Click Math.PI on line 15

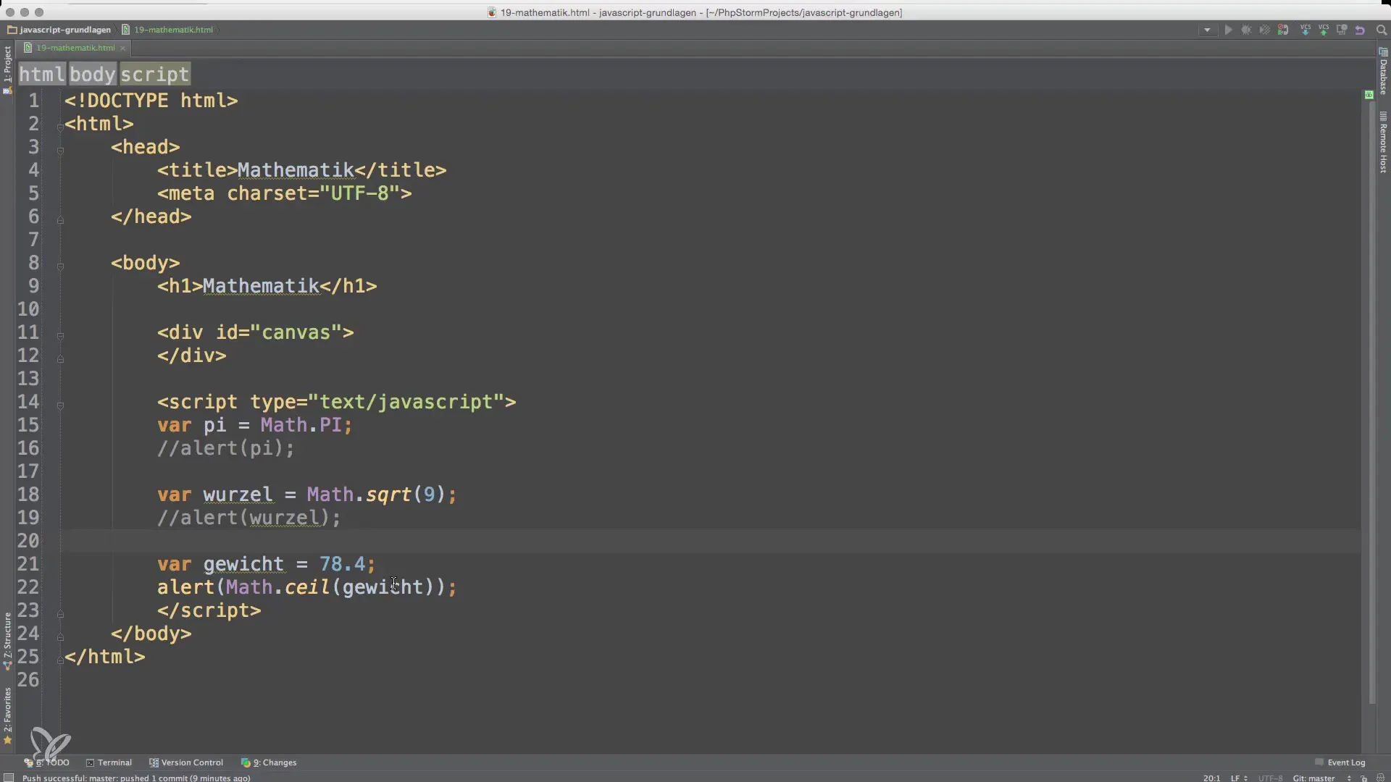tap(301, 425)
